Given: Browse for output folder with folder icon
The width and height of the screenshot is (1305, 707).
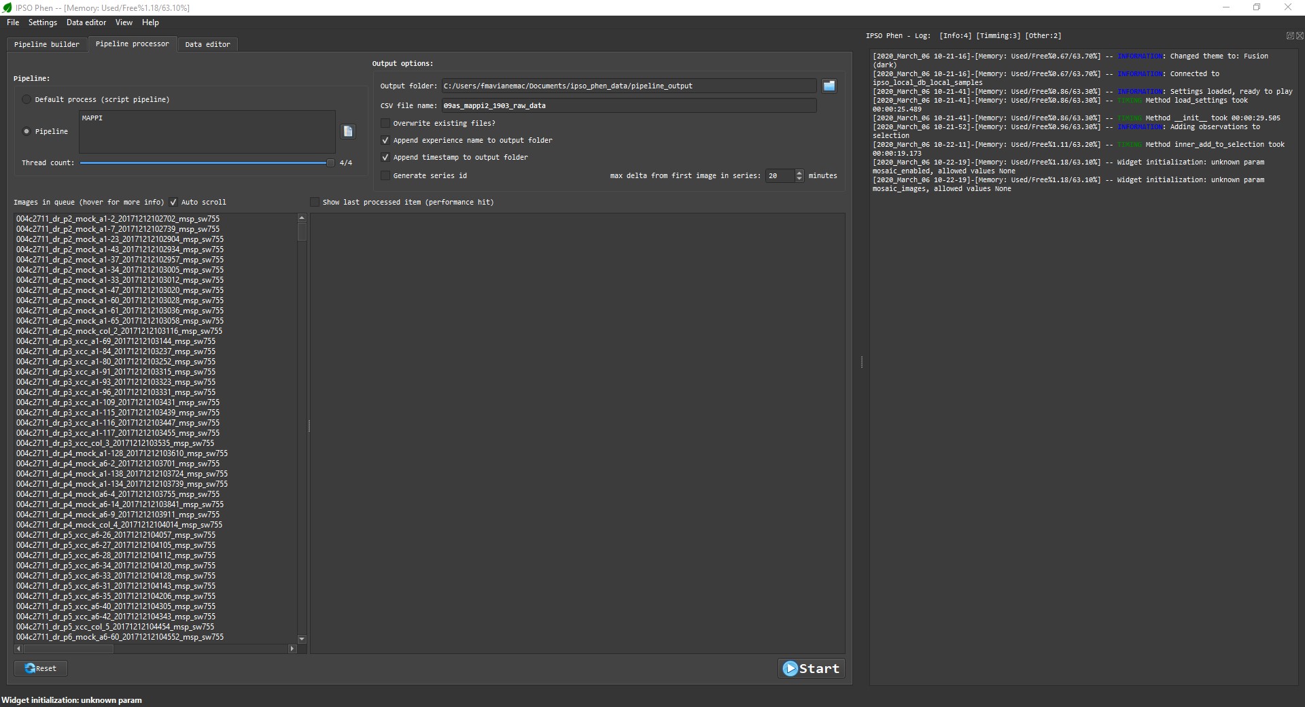Looking at the screenshot, I should pyautogui.click(x=829, y=86).
